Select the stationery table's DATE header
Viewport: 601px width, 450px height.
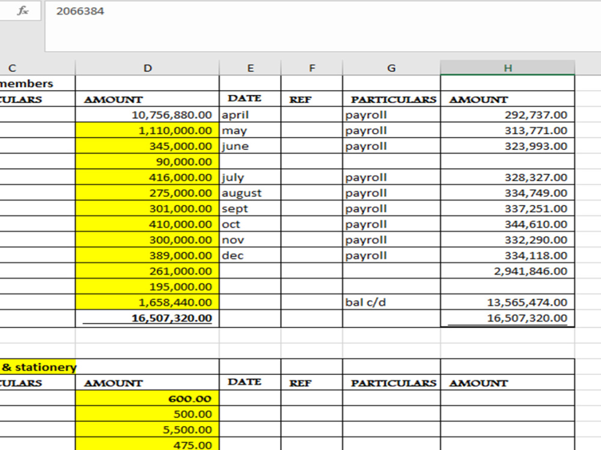point(250,383)
